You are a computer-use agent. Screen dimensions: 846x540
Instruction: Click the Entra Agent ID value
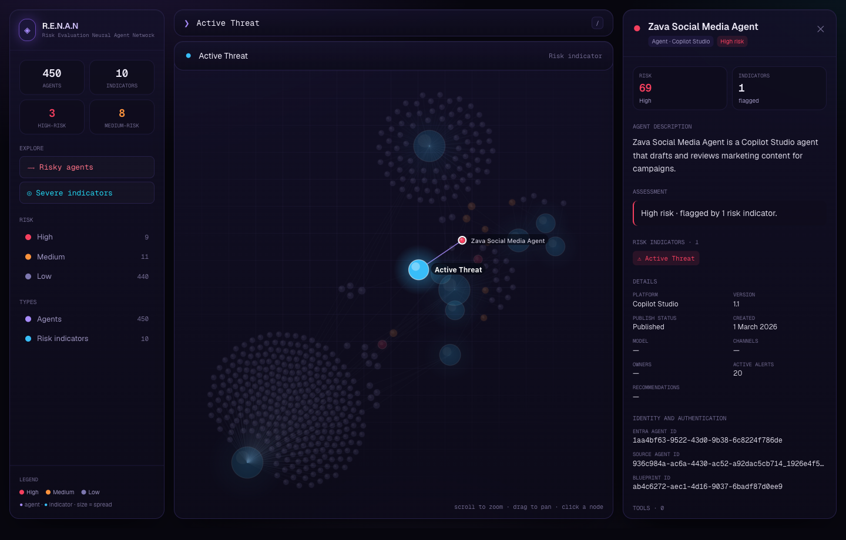[707, 440]
